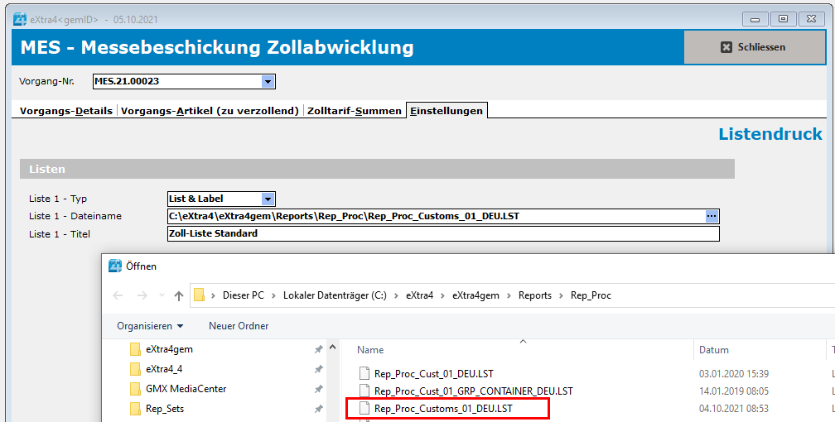Viewport: 835px width, 422px height.
Task: Go up one folder level arrow
Action: pyautogui.click(x=179, y=296)
